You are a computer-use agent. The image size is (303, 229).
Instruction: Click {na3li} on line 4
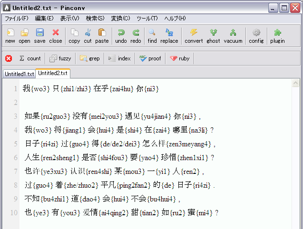tap(198, 130)
